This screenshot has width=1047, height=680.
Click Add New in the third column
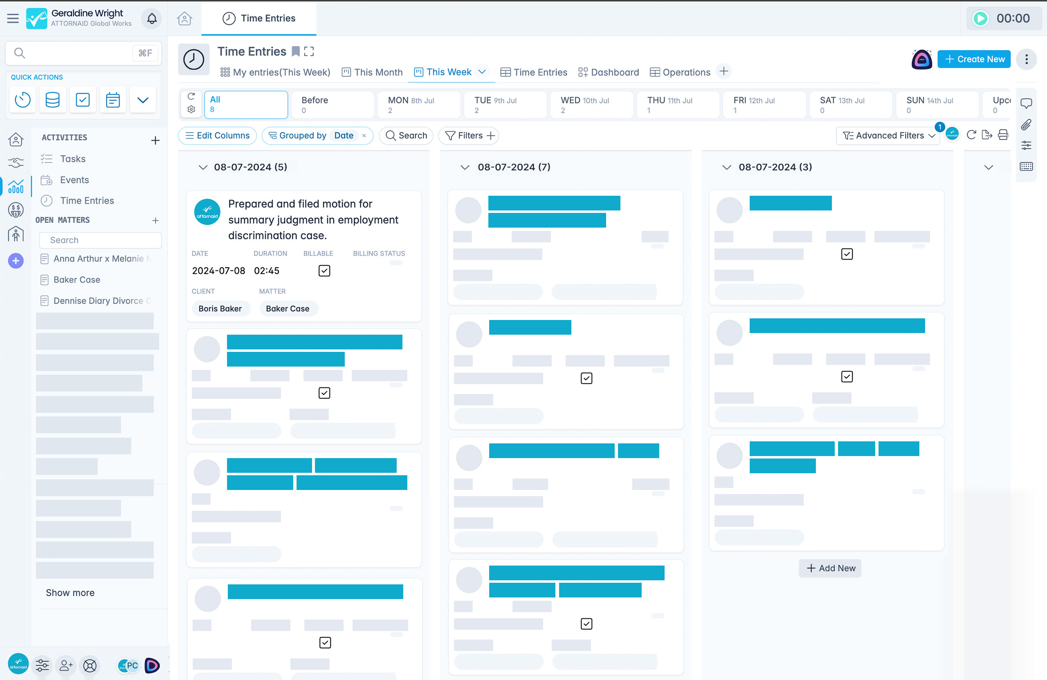pos(830,568)
